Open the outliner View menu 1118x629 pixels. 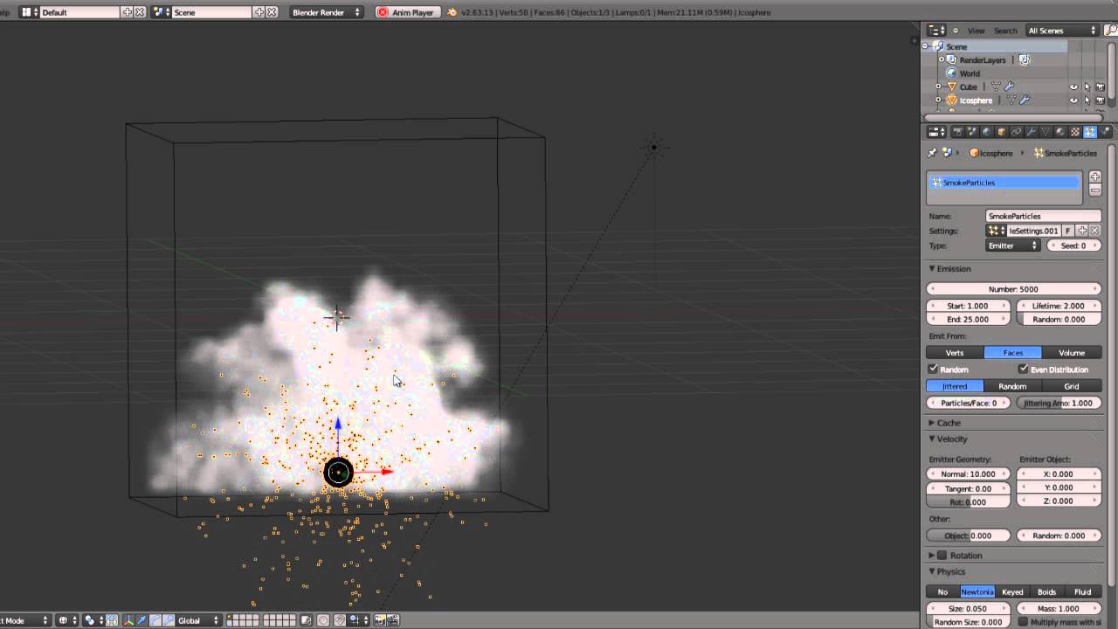click(976, 31)
